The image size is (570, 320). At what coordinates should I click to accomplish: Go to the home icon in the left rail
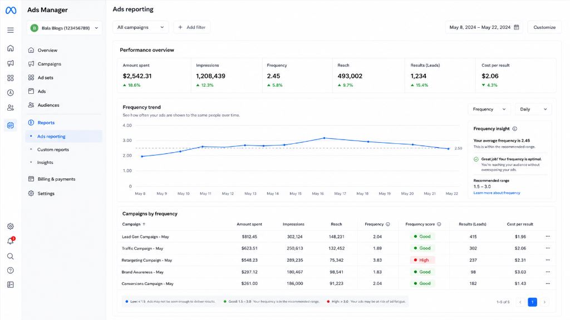point(11,48)
